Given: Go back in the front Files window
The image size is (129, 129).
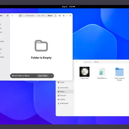Looking at the screenshot, I should [12, 16].
